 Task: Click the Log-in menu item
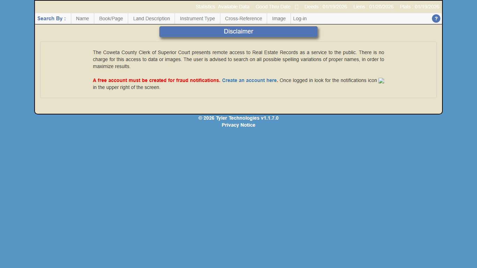[300, 19]
